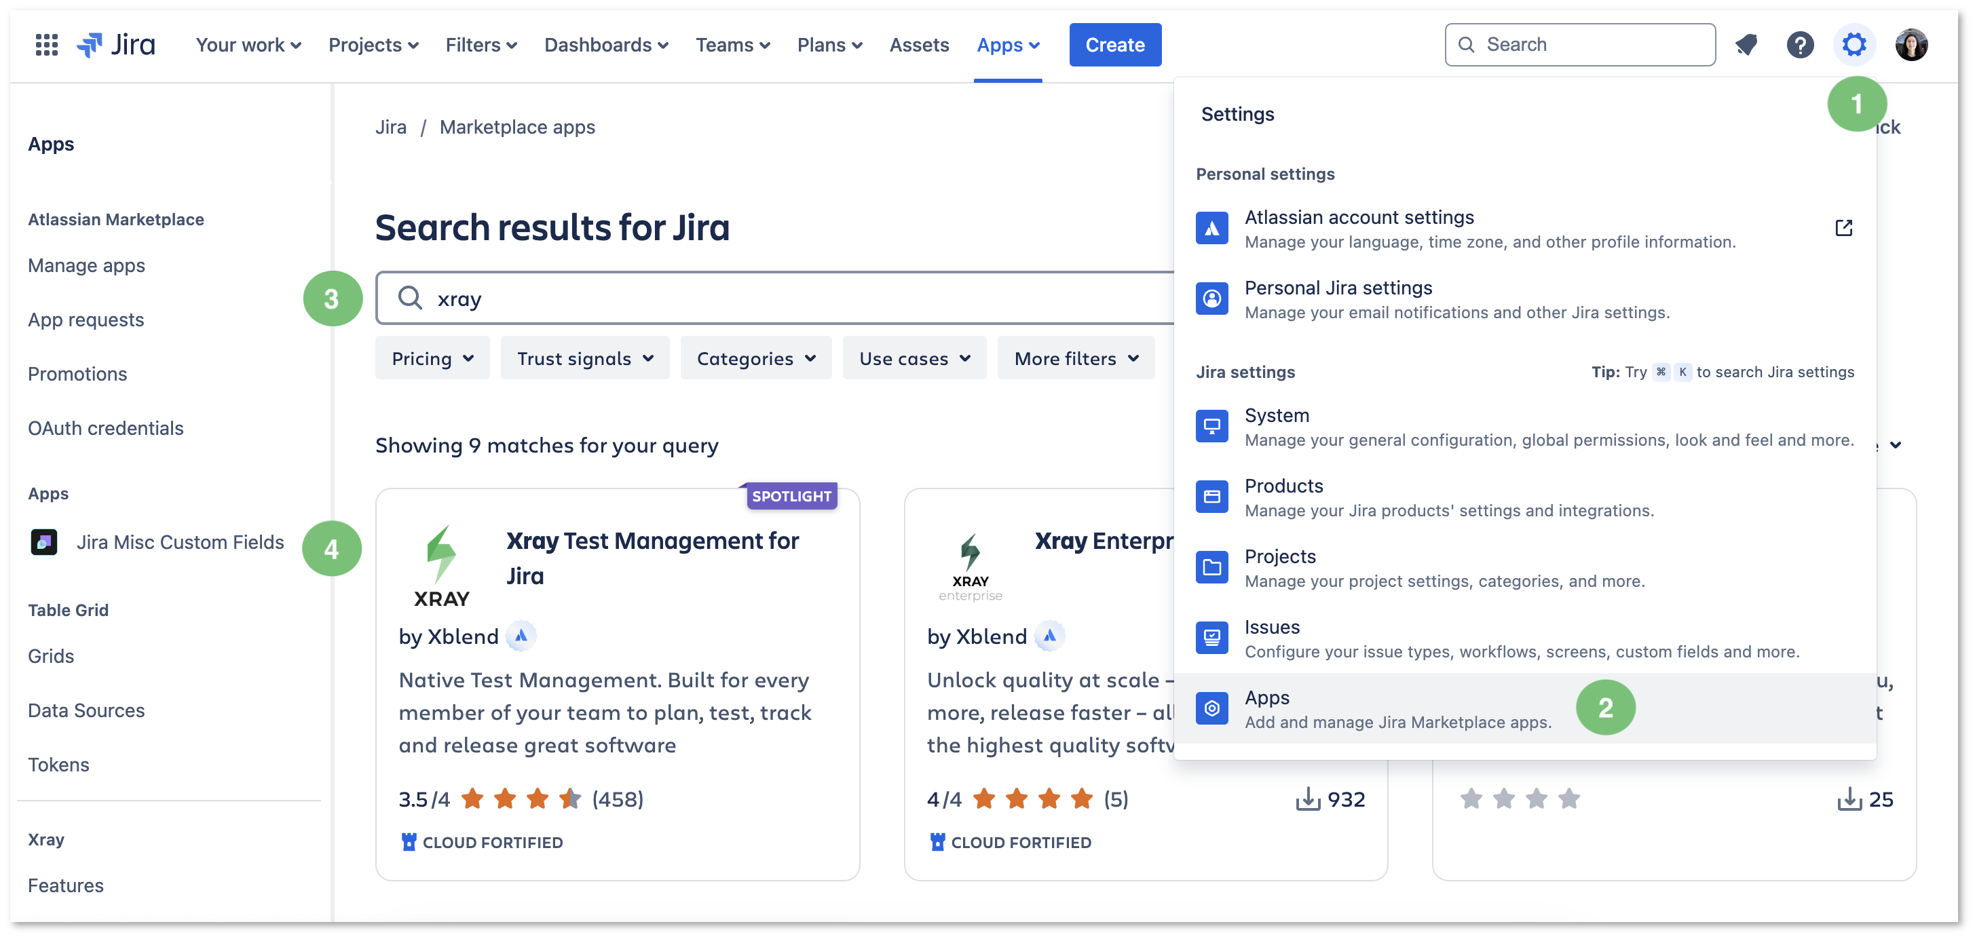Click the Cloud Fortified badge on Xray Test Management

(481, 843)
